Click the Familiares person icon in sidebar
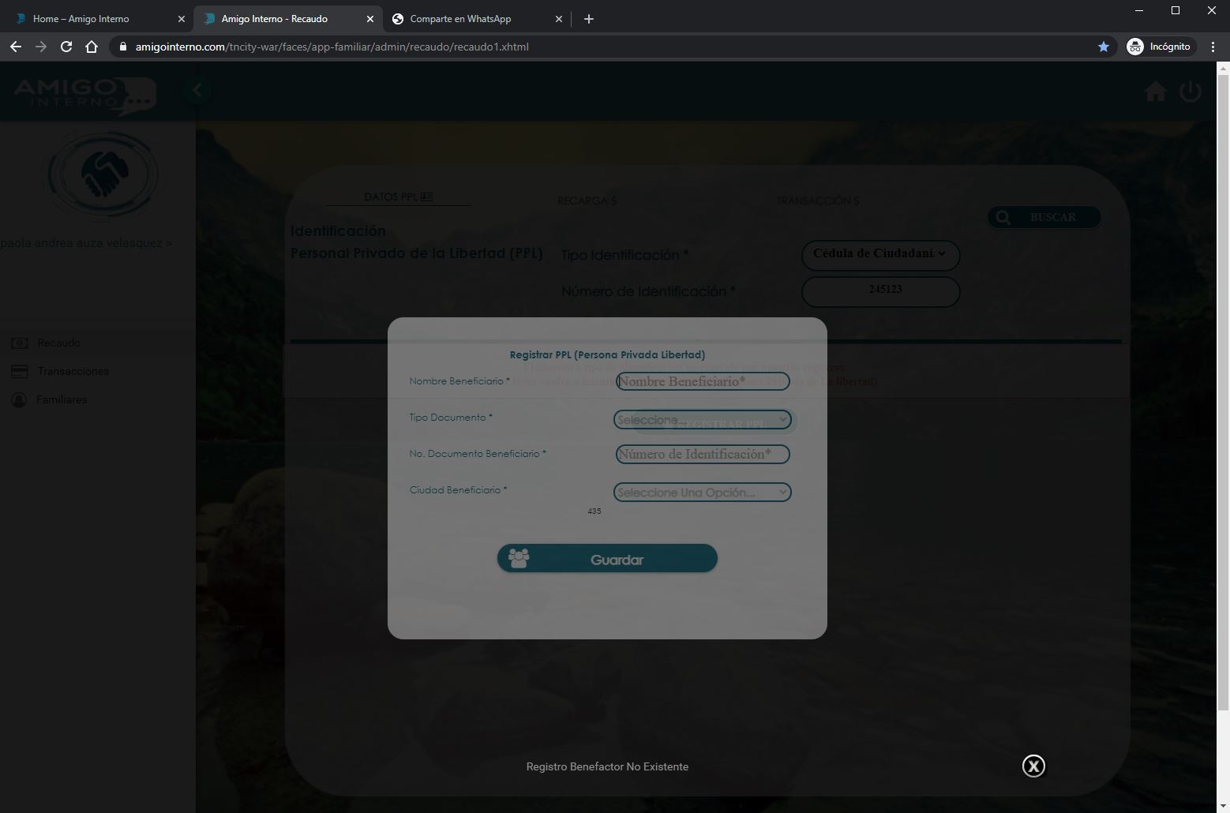The width and height of the screenshot is (1230, 813). [20, 400]
